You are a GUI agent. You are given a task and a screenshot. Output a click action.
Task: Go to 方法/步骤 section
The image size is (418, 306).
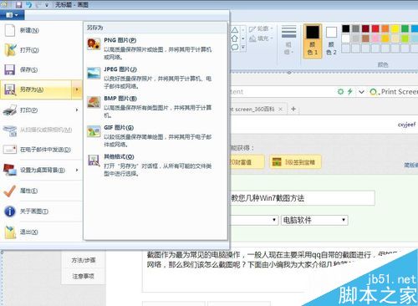click(84, 260)
